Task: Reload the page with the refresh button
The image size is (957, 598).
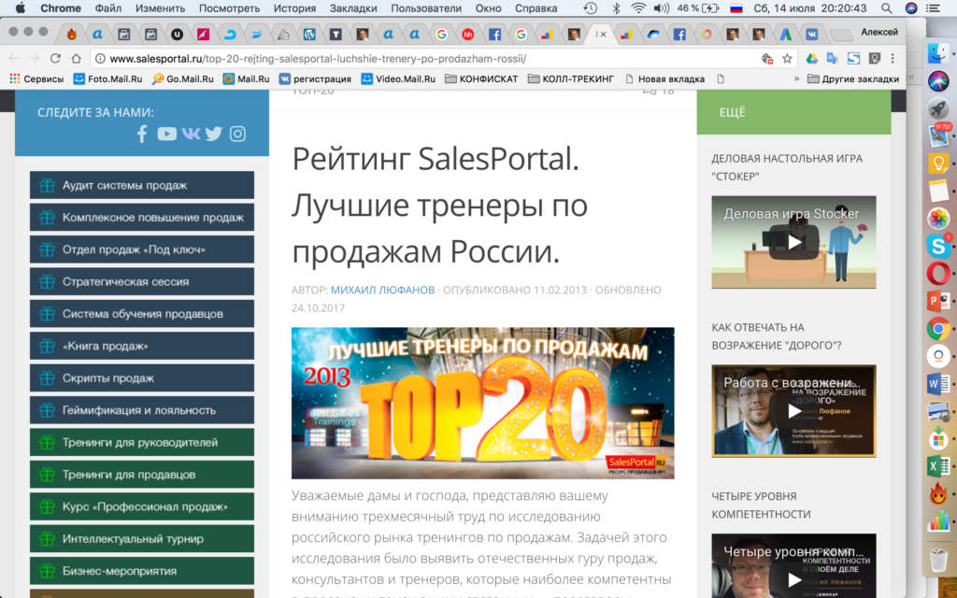Action: (55, 58)
